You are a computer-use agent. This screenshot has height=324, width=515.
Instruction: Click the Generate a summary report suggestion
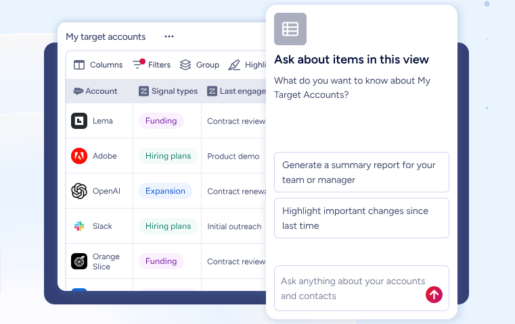pyautogui.click(x=361, y=172)
